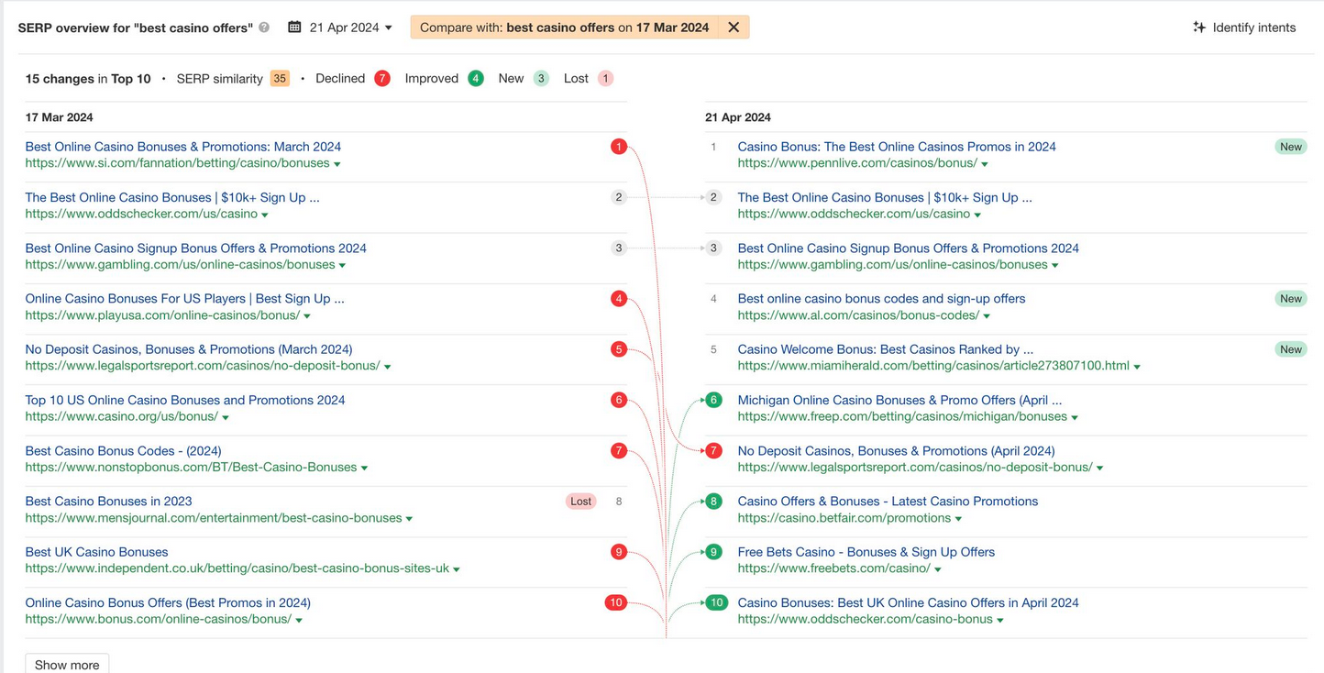The width and height of the screenshot is (1324, 673).
Task: Expand the bonus.com/online-casinos URL dropdown arrow
Action: tap(299, 621)
